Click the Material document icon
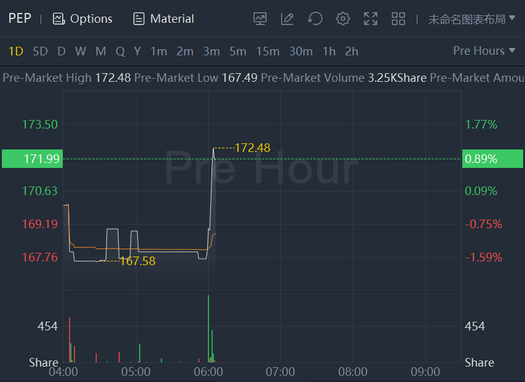The image size is (525, 382). tap(139, 18)
